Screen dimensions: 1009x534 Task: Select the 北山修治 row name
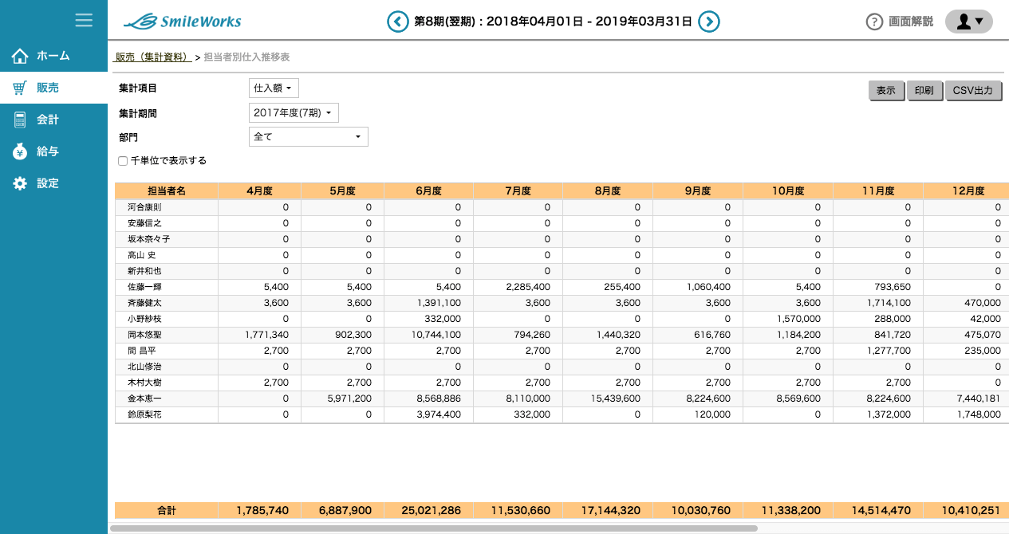click(x=144, y=367)
